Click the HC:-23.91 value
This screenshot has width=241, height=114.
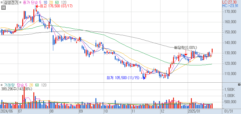coord(230,6)
